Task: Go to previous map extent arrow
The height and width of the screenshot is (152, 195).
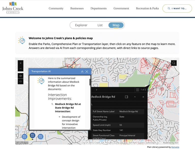Action: click(x=21, y=76)
